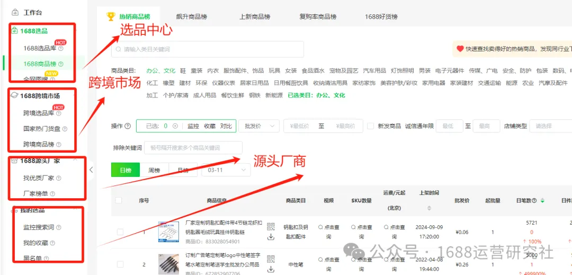Collapse the 我的选品 section
The image size is (572, 275).
(x=75, y=210)
